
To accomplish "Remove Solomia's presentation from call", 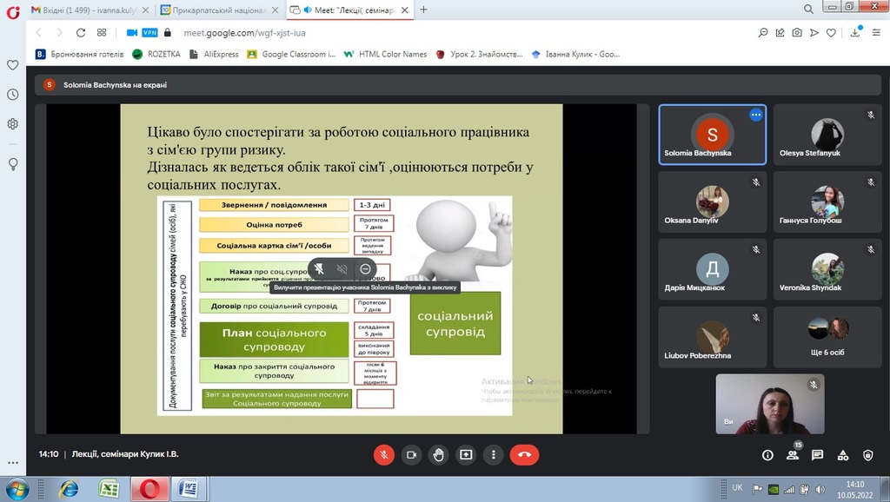I will 365,269.
